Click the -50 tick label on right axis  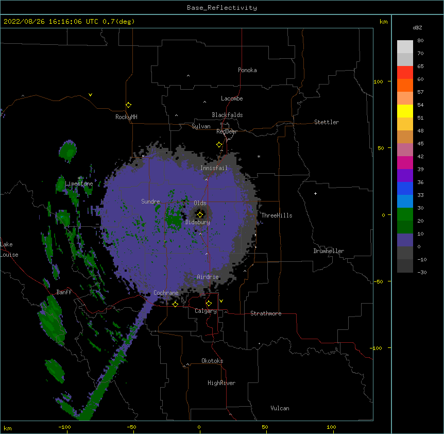point(378,281)
